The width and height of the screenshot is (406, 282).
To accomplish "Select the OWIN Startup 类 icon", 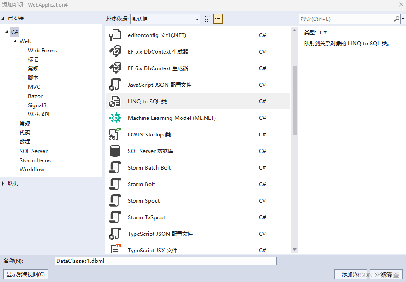I will 116,134.
